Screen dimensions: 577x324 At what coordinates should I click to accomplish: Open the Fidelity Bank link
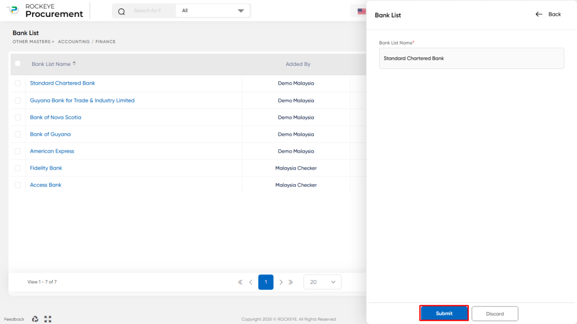[46, 168]
